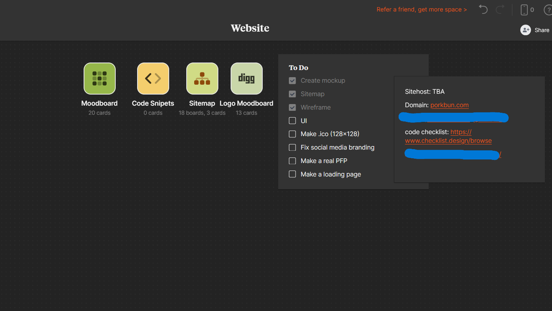Open the Logo Moodboard digg icon
This screenshot has width=552, height=311.
(246, 79)
